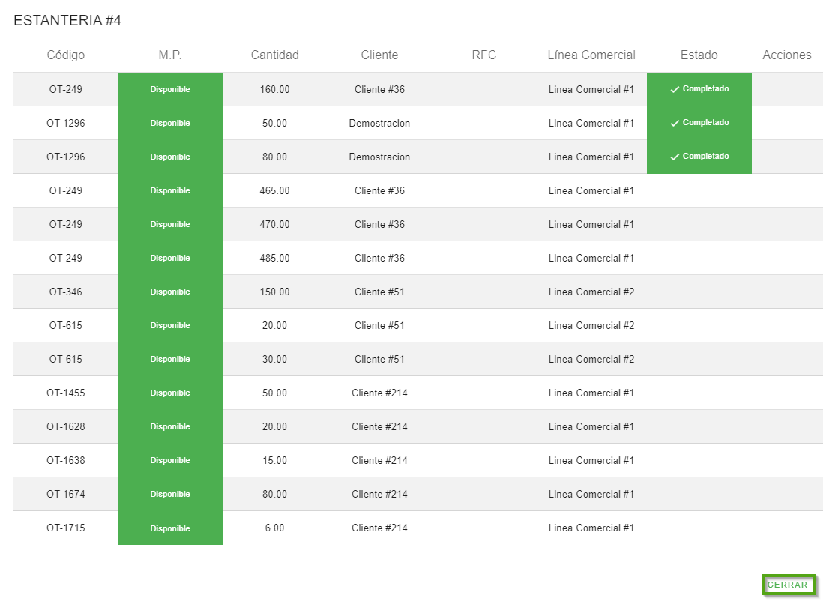Screen dimensions: 832x607
Task: Click the Disponible badge for OT-1638
Action: 170,460
